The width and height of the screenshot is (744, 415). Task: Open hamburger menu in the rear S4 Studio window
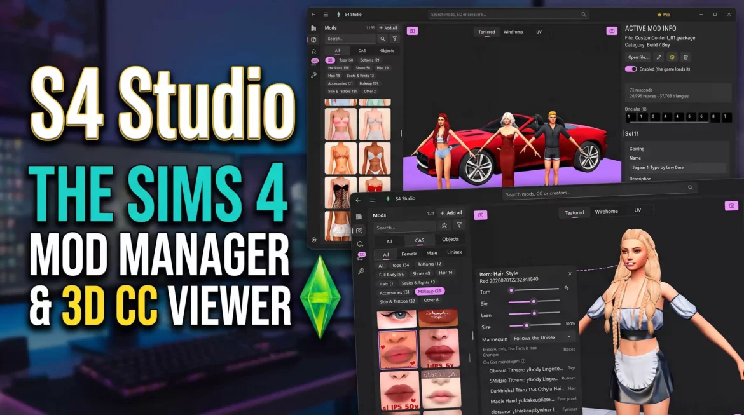tap(326, 15)
